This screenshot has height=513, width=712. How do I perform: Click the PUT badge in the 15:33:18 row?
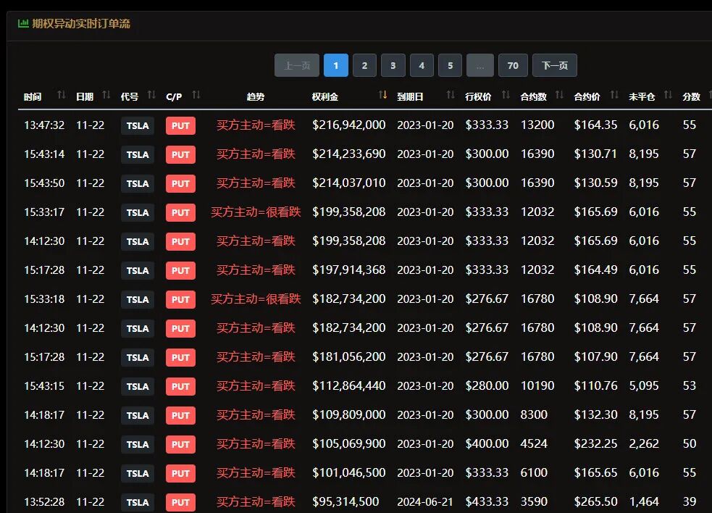pyautogui.click(x=181, y=300)
